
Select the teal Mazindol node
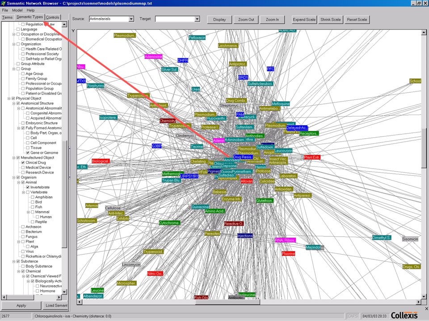click(x=313, y=247)
